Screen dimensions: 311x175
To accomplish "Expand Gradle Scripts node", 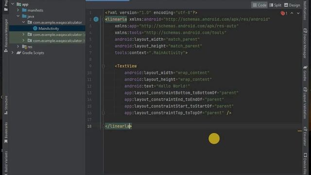I will click(x=13, y=52).
